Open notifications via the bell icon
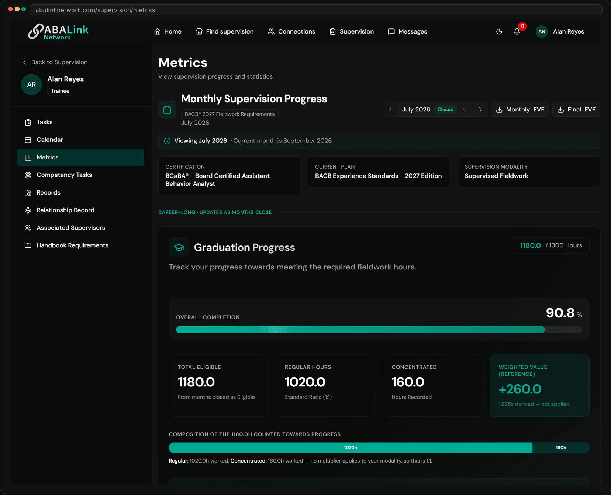 pos(517,32)
